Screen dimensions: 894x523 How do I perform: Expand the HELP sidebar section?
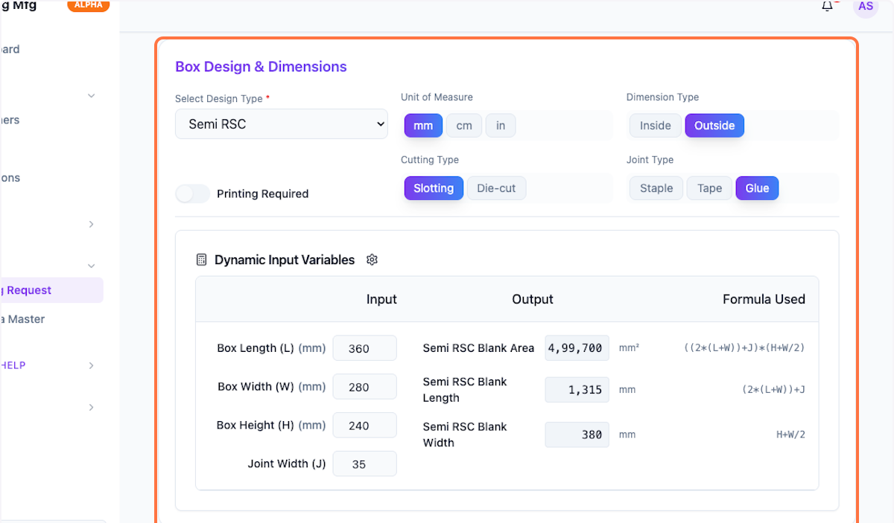coord(91,365)
